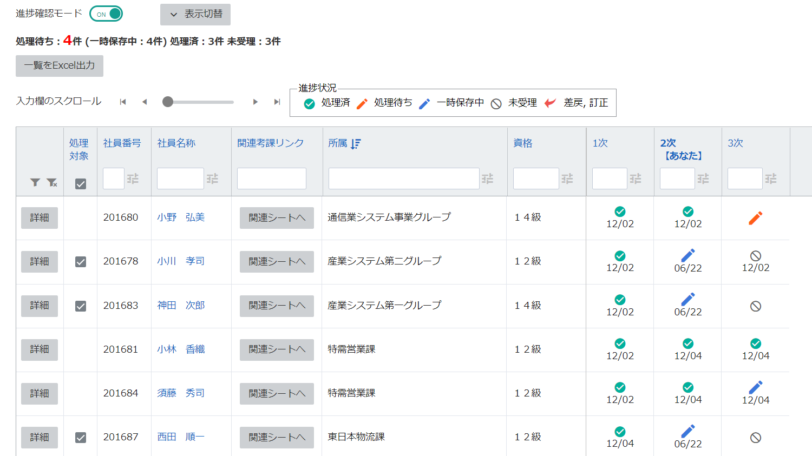
Task: Click orange pencil in 3次 for 小野 弘美
Action: point(755,218)
